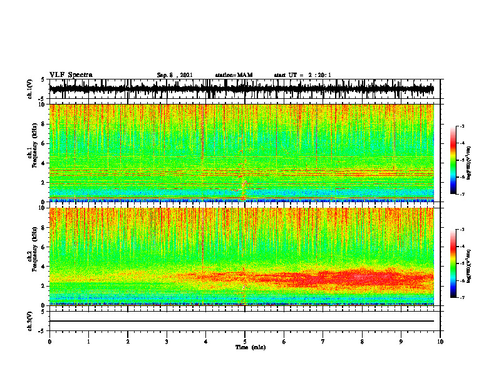Click the -3 label on ch.2 color bar
This screenshot has width=496, height=383.
(x=462, y=230)
